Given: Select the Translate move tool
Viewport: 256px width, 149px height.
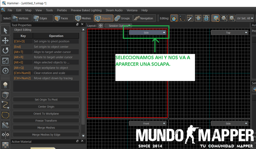Looking at the screenshot, I should (5, 40).
